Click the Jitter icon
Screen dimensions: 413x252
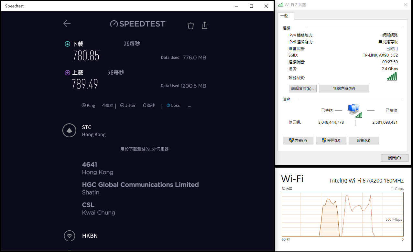pos(122,105)
